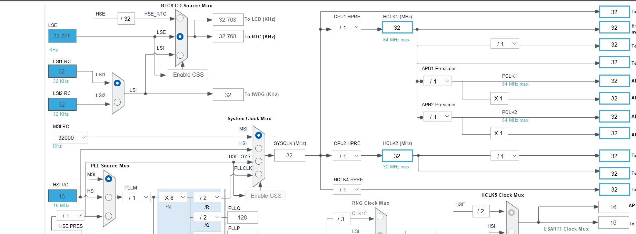This screenshot has width=636, height=234.
Task: Open the APB1 Prescaler dropdown
Action: tap(437, 81)
